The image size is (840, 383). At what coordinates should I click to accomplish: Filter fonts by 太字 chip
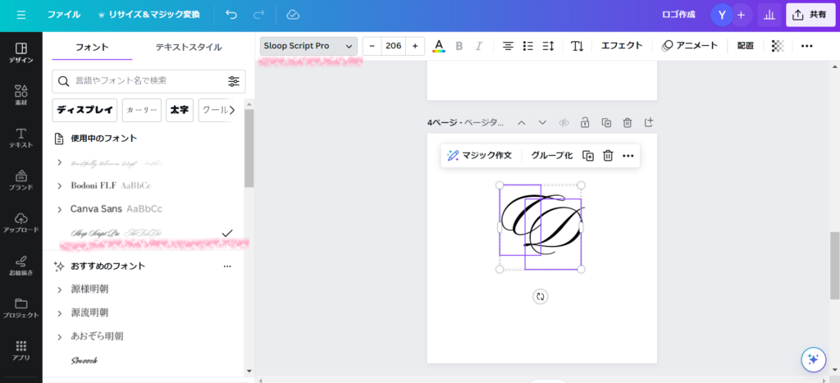coord(180,111)
